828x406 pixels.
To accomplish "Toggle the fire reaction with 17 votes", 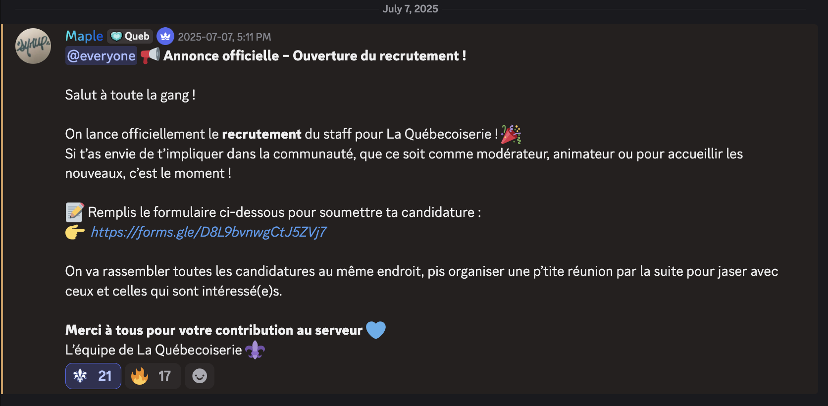I will coord(153,376).
